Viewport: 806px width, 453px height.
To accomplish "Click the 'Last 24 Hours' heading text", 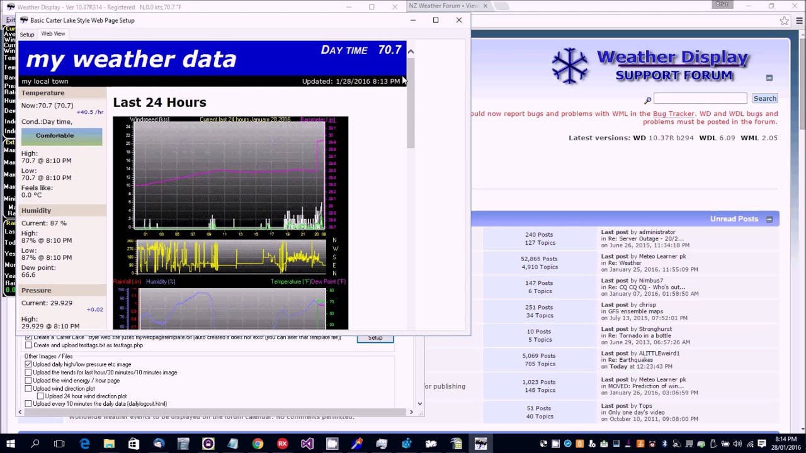I will pyautogui.click(x=160, y=103).
